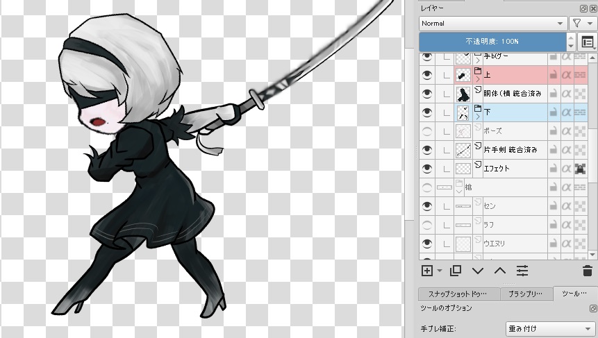Toggle alpha inheritance on 下 layer
This screenshot has height=338, width=598.
click(x=566, y=112)
